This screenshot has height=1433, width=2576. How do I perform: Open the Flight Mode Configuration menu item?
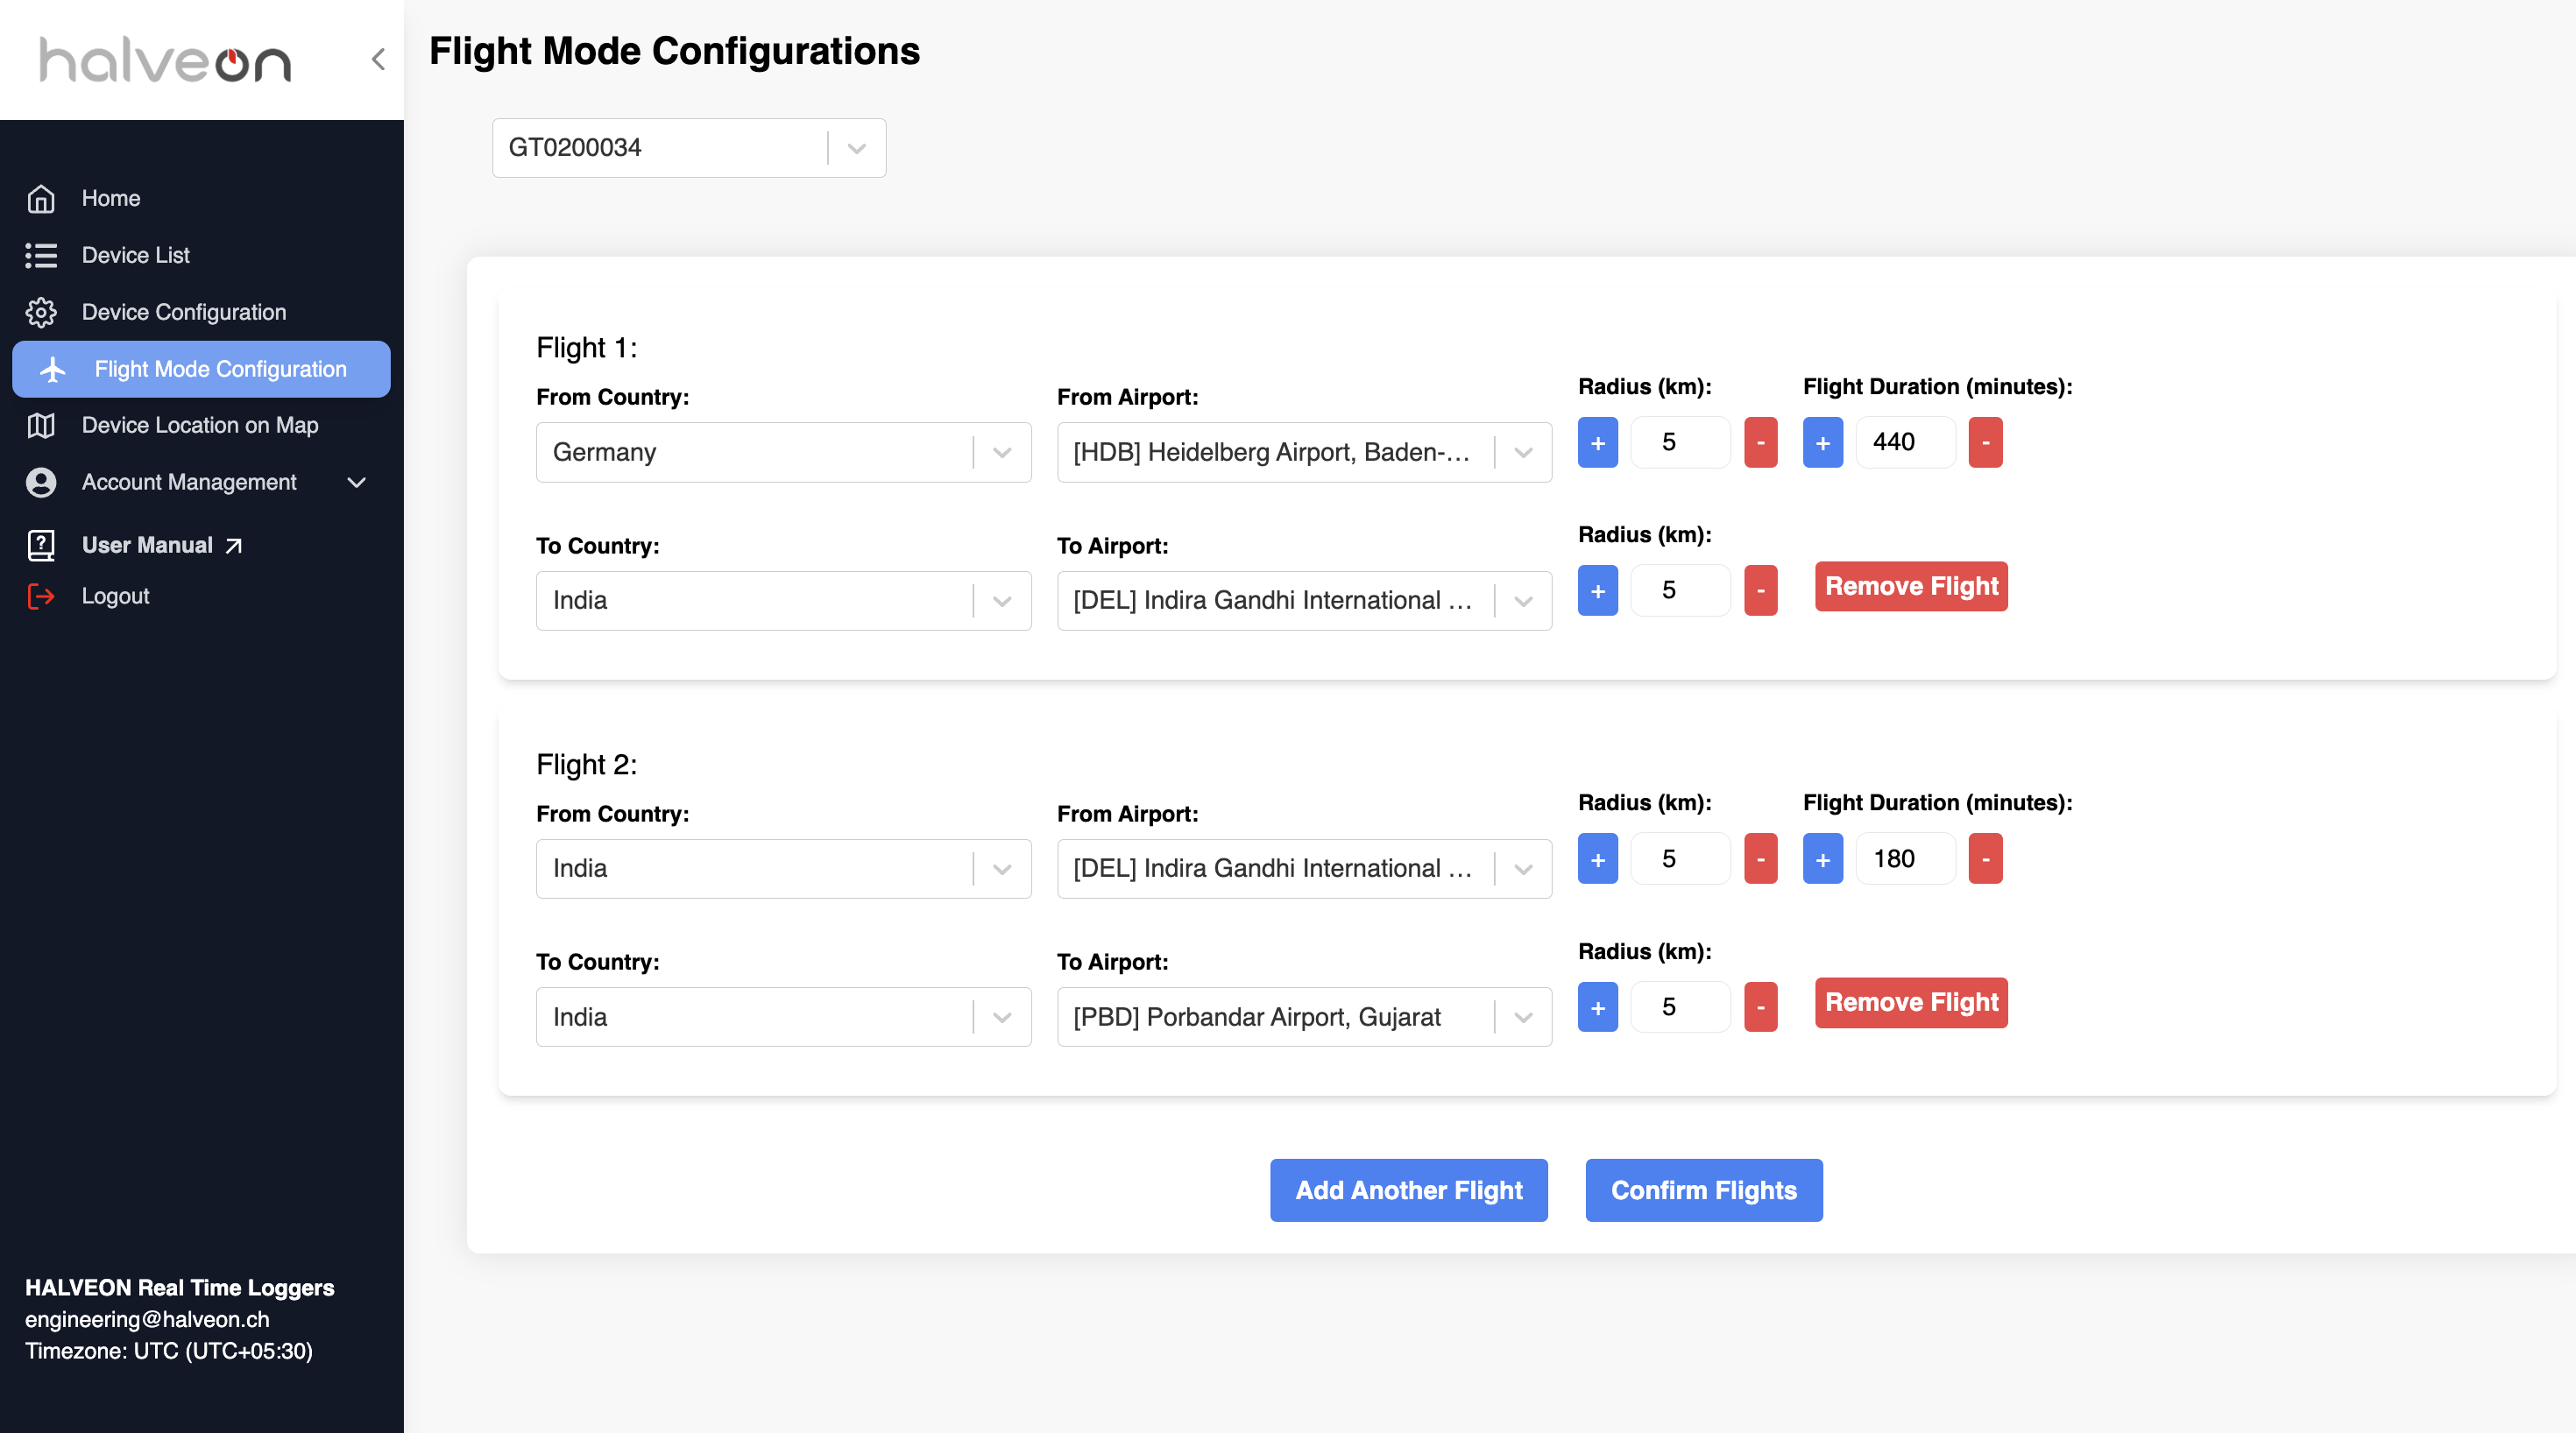click(x=201, y=369)
